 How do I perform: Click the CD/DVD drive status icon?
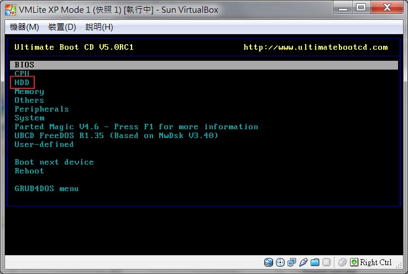click(x=280, y=262)
